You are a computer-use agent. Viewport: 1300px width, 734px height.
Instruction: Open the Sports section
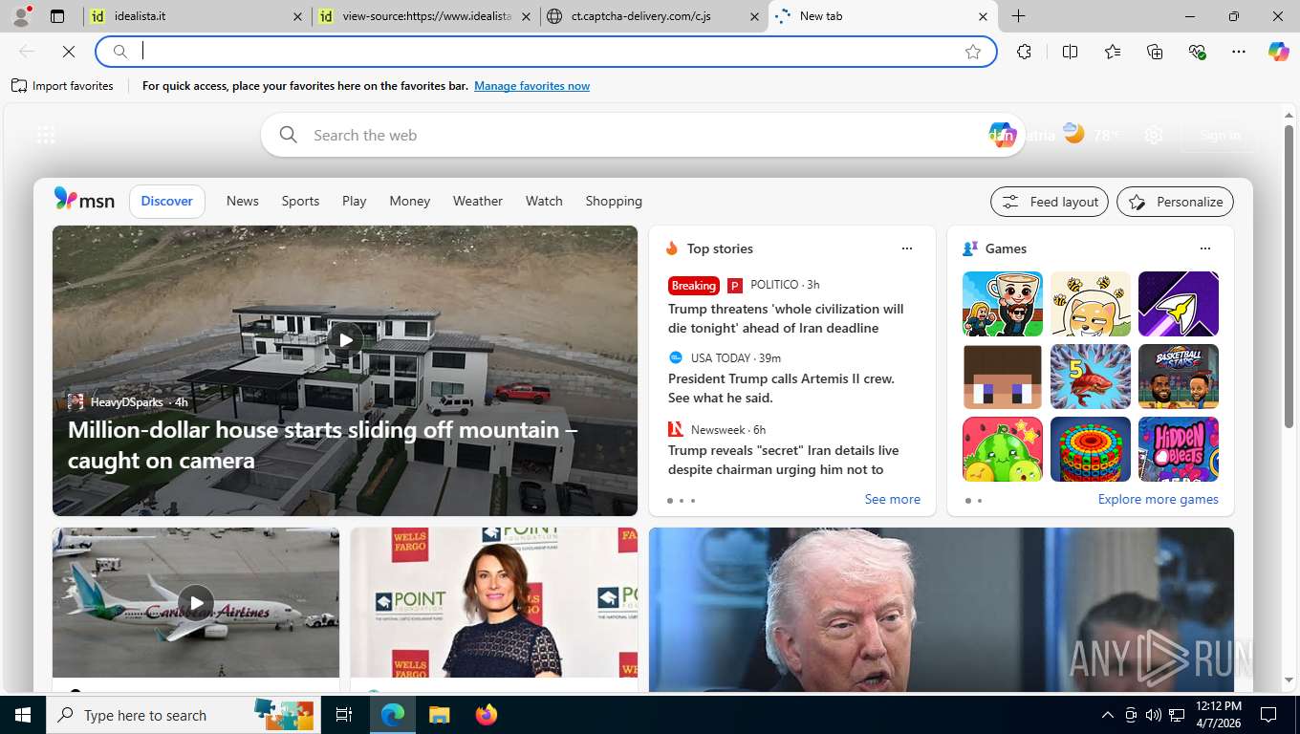point(300,201)
